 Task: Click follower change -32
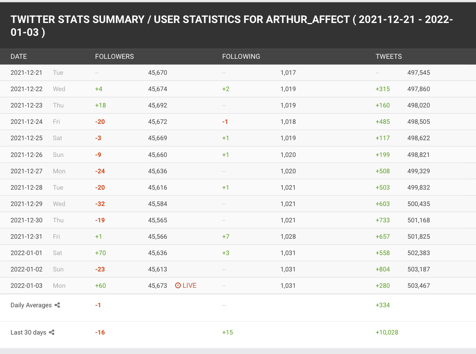[100, 204]
